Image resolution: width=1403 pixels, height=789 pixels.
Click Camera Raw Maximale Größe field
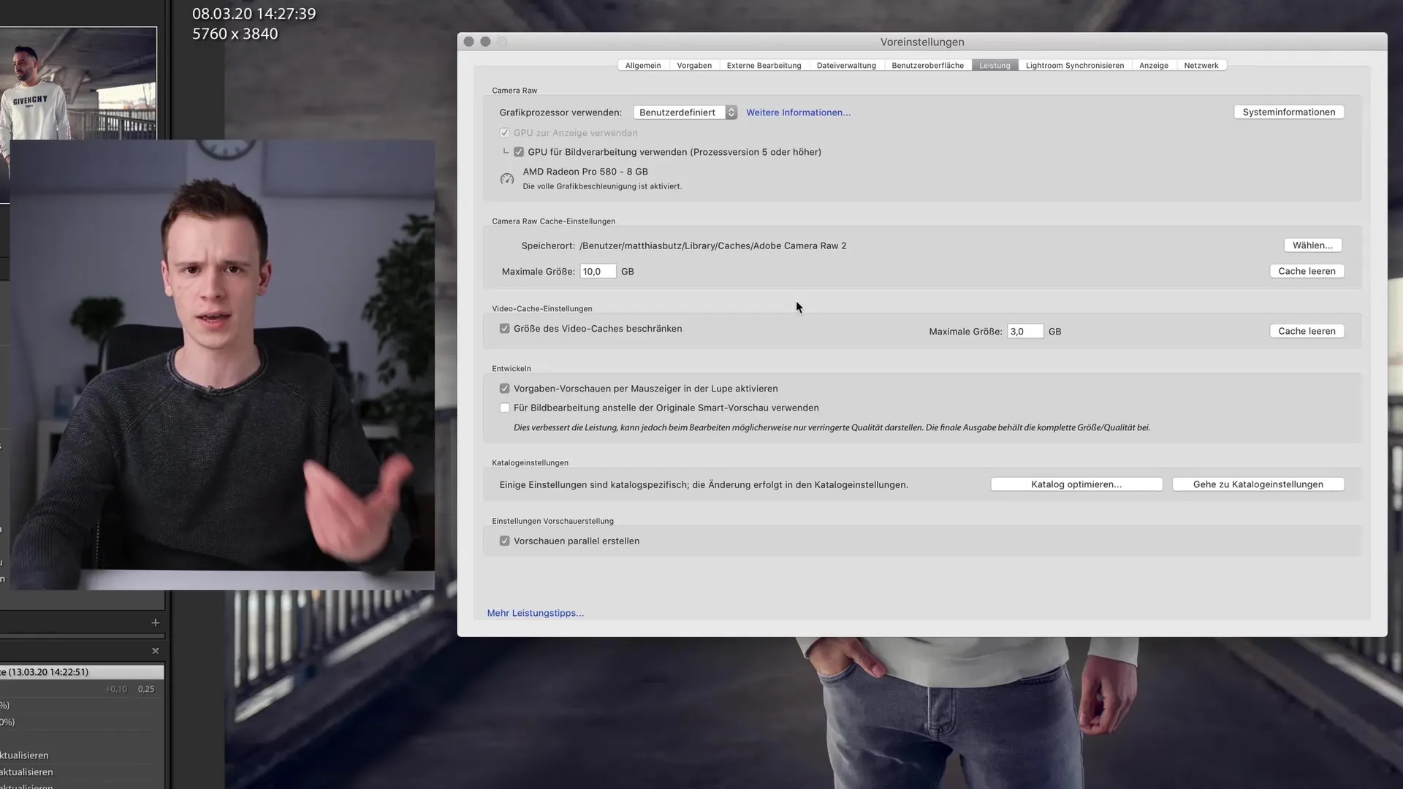(597, 271)
